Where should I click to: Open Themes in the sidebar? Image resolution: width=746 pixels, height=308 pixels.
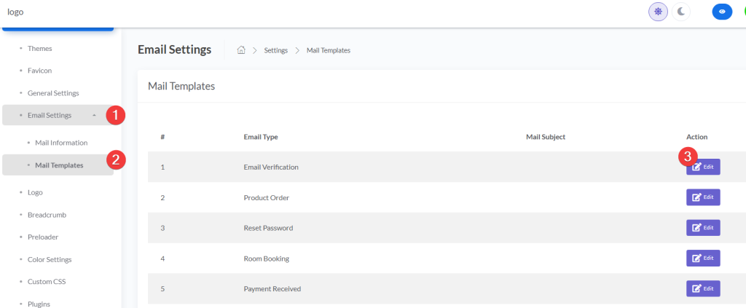point(39,49)
